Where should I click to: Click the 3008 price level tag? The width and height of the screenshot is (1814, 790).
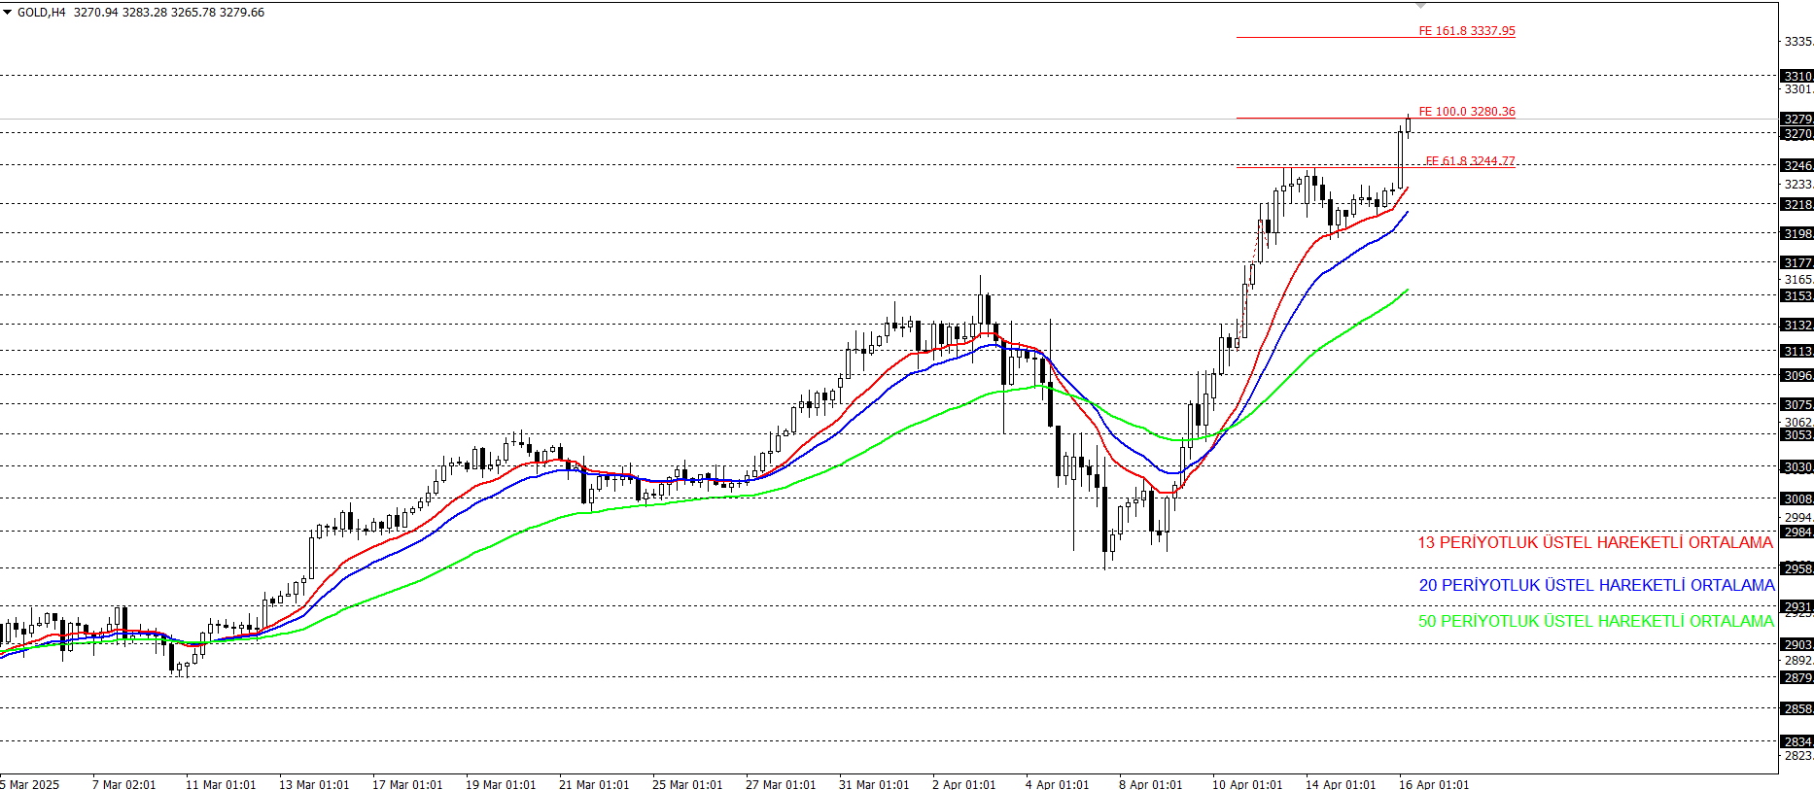pyautogui.click(x=1797, y=498)
